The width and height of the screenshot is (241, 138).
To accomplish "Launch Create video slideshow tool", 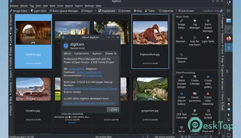I will [x=208, y=99].
